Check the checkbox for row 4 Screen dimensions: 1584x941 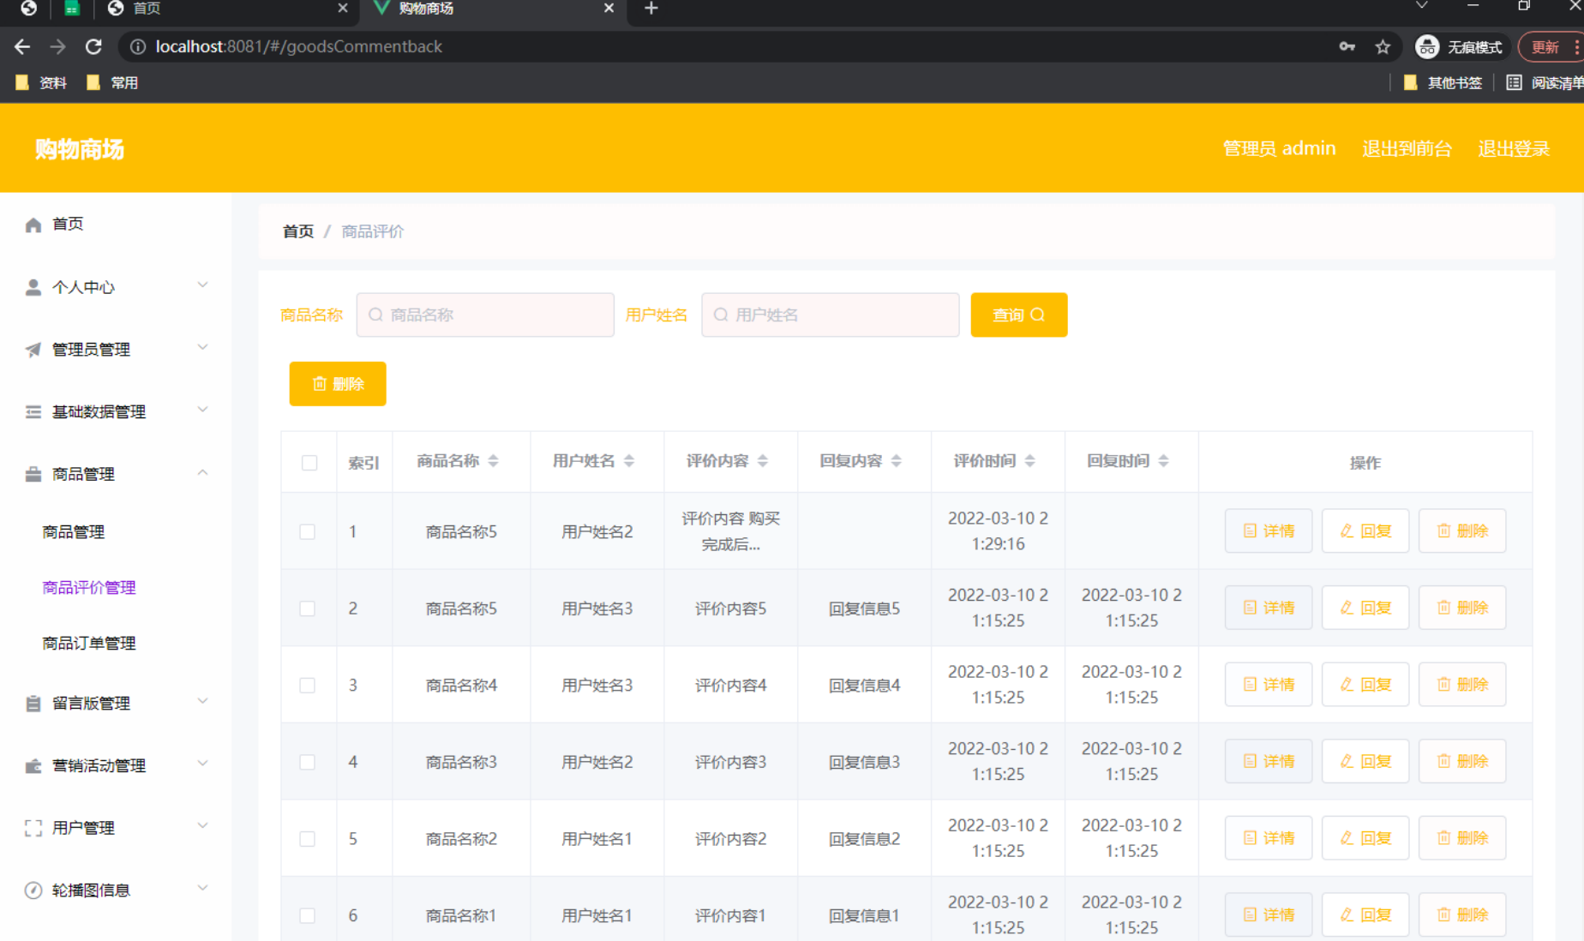pyautogui.click(x=308, y=762)
